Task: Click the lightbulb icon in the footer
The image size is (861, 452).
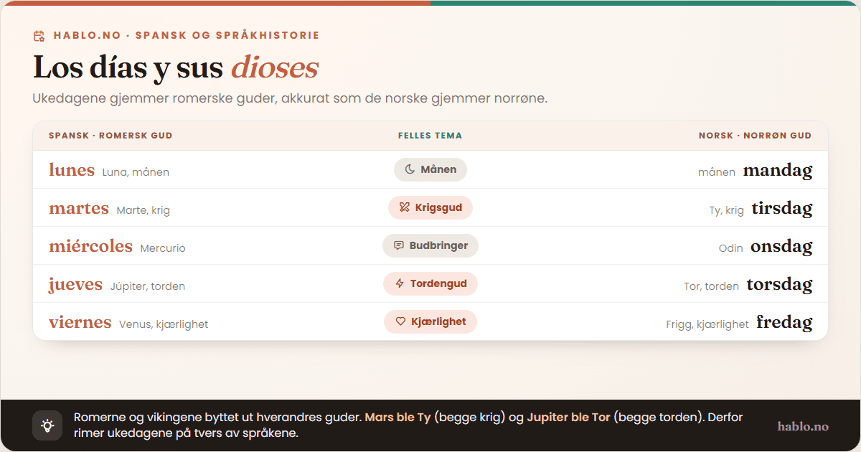Action: click(x=47, y=425)
